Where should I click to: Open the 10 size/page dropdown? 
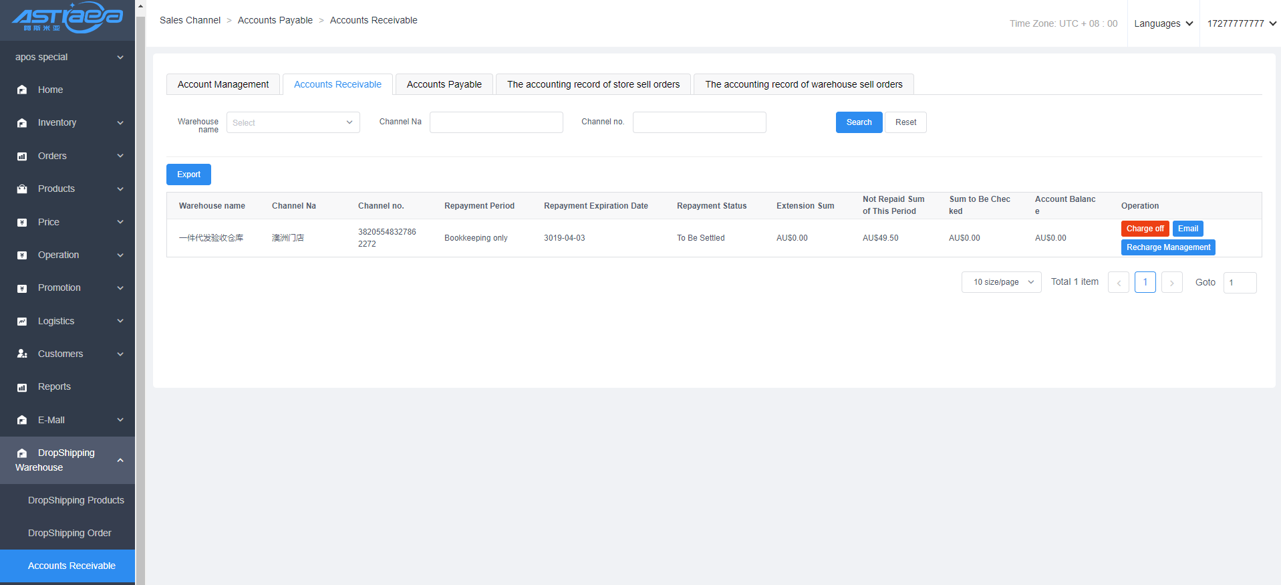click(x=1001, y=283)
